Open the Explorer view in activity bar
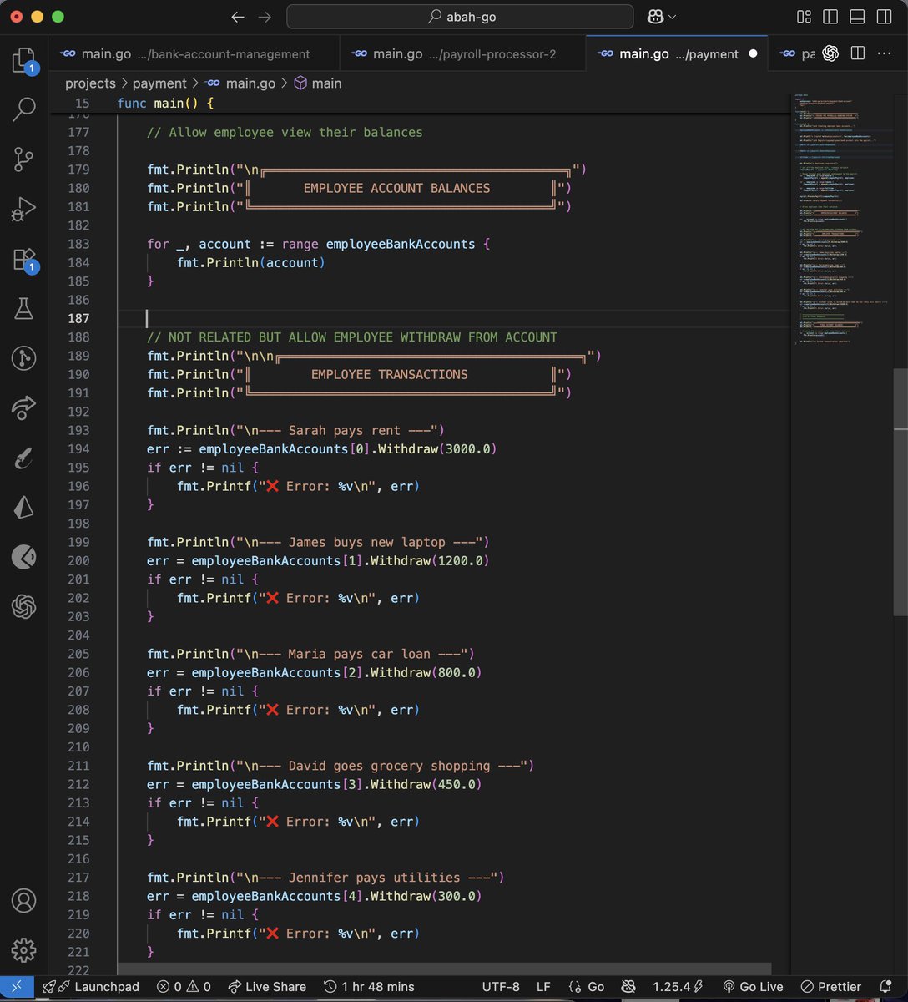 23,60
